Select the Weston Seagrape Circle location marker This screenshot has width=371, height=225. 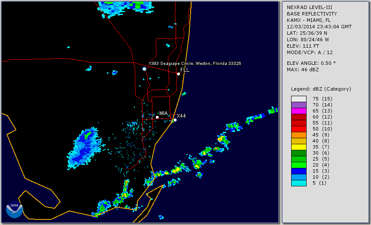click(x=144, y=69)
